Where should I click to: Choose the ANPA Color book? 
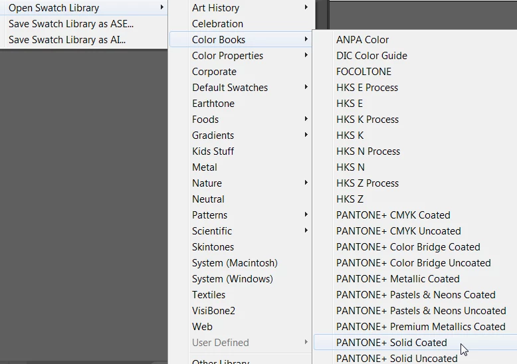[x=415, y=40]
